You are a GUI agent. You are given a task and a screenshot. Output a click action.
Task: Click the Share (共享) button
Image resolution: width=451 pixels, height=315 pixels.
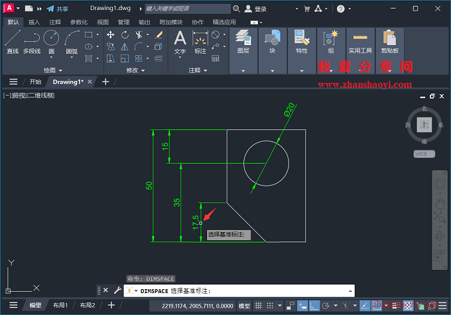point(58,9)
